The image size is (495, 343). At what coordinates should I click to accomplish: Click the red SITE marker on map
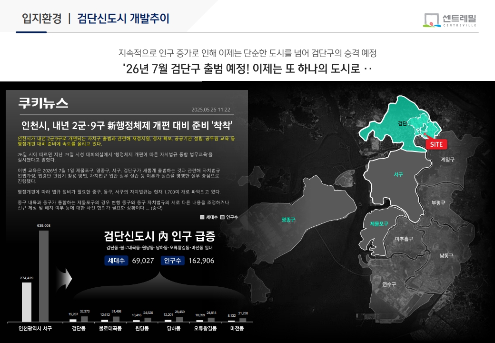click(436, 144)
